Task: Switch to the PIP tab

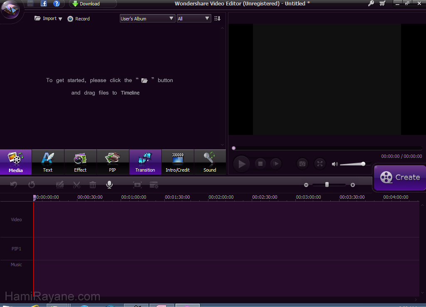Action: [112, 162]
